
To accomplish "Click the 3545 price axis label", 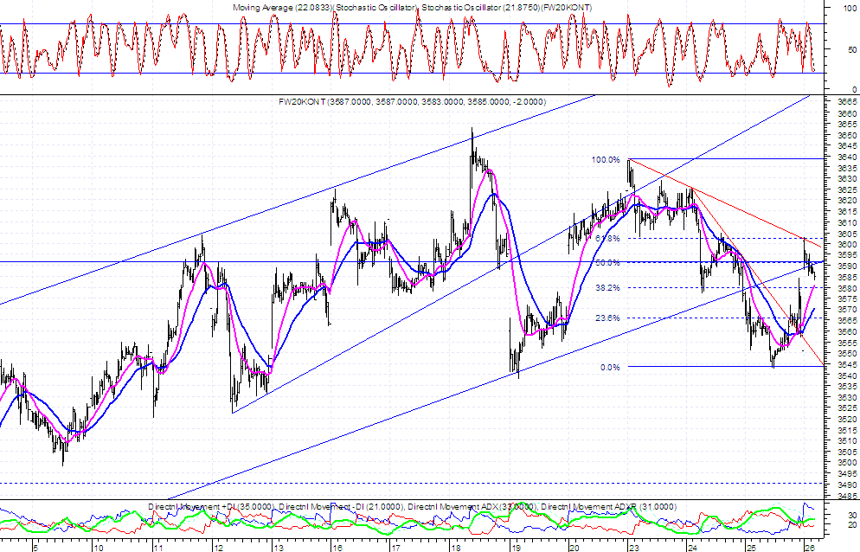I will pos(848,364).
